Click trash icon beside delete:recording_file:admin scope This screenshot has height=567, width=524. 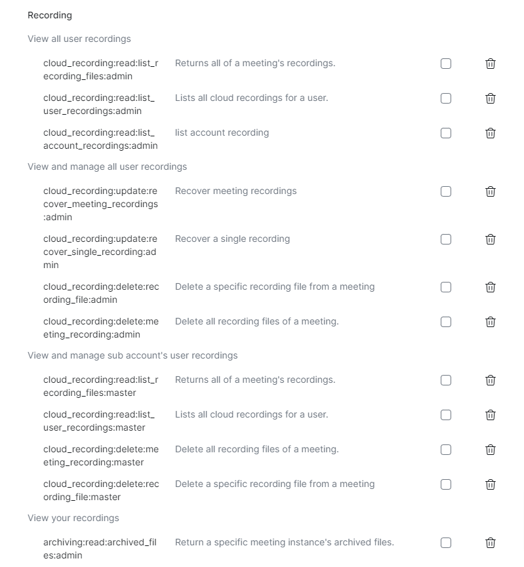[x=490, y=287]
